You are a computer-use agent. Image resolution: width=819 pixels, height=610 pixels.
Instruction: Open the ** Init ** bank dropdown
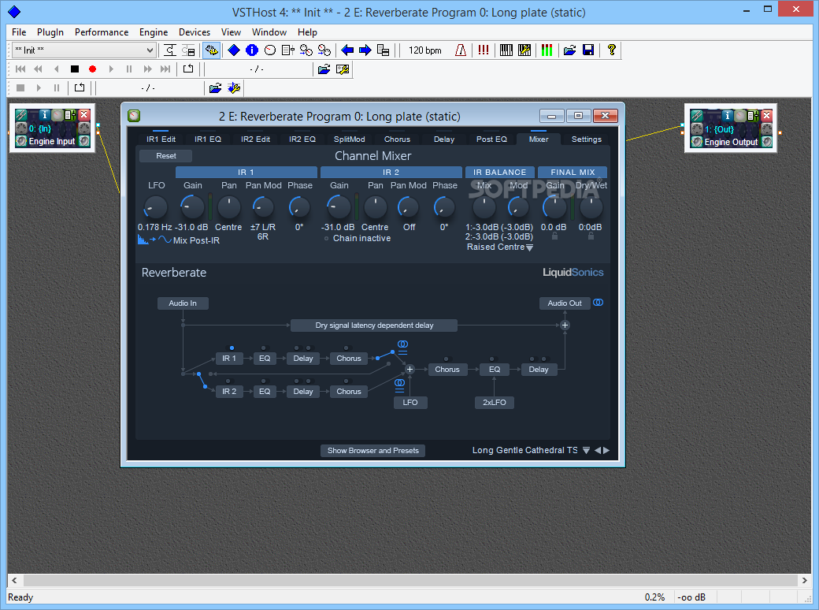84,50
